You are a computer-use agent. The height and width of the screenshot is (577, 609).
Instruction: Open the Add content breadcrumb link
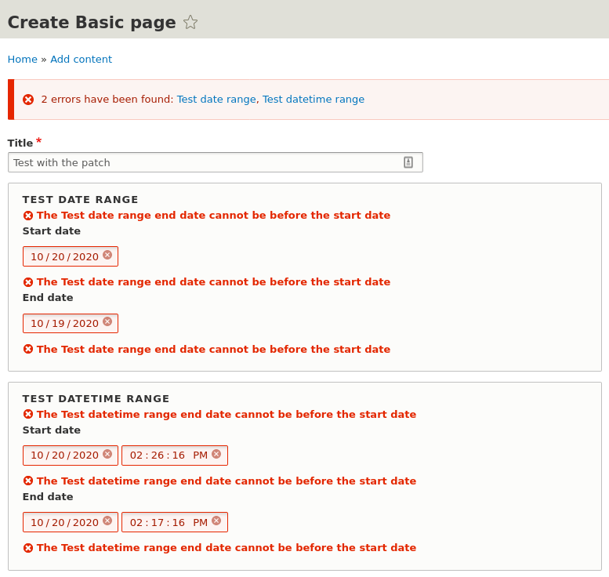pyautogui.click(x=82, y=59)
